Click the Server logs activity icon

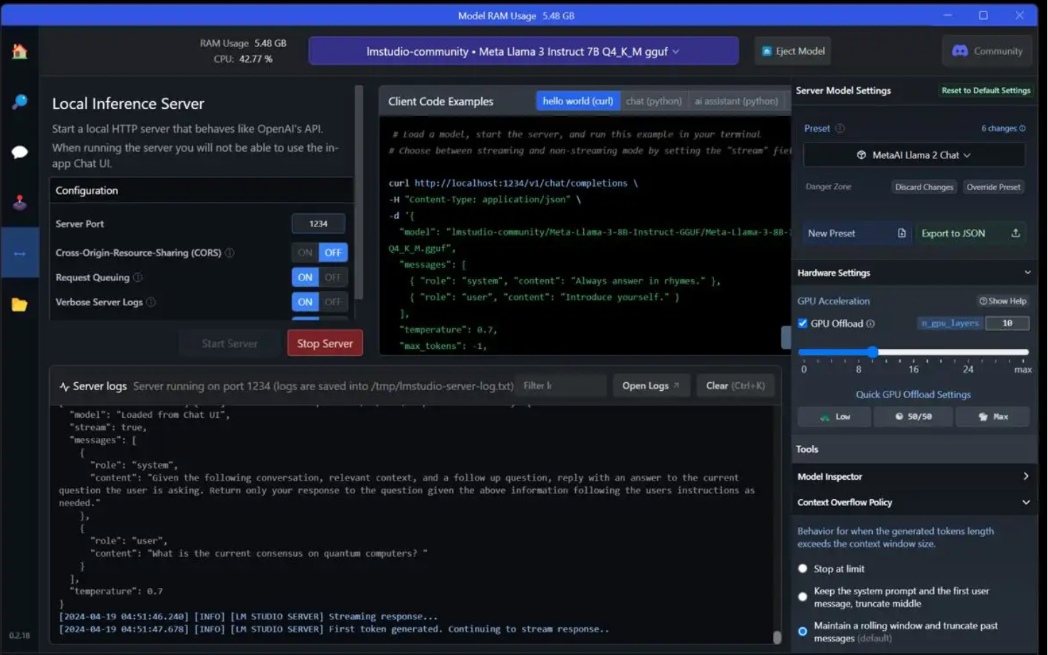64,387
